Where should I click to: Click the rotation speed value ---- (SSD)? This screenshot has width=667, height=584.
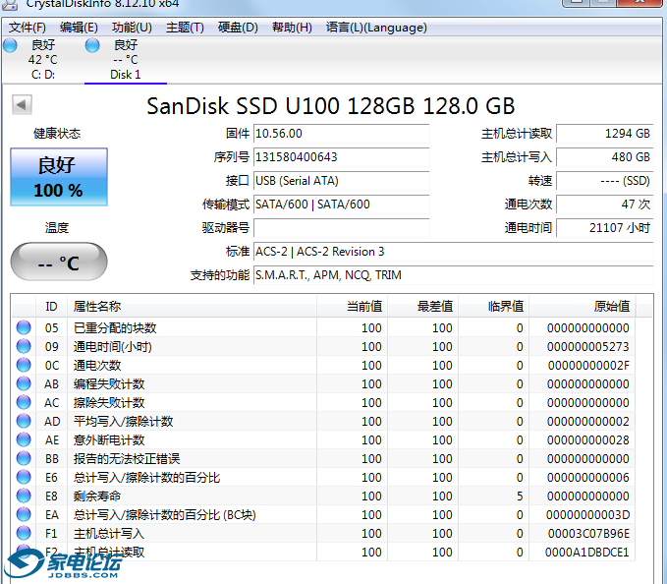click(x=604, y=181)
